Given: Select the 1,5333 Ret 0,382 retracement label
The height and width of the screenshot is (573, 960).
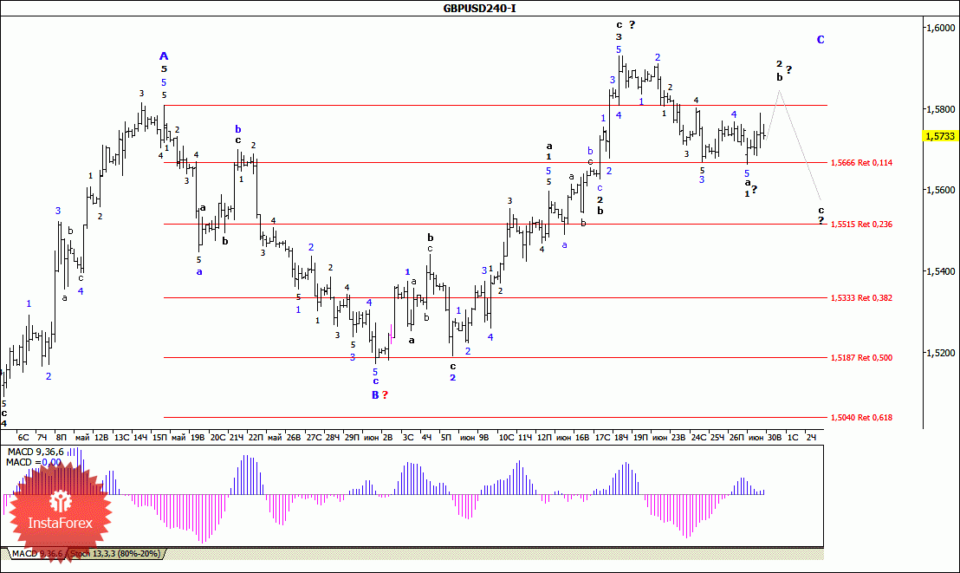Looking at the screenshot, I should click(861, 298).
